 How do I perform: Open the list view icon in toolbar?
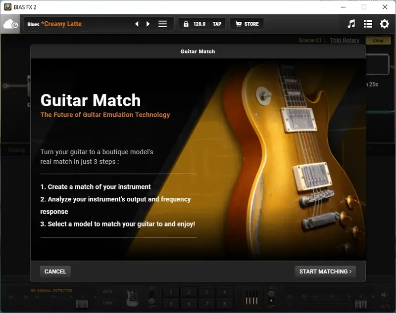(x=368, y=24)
